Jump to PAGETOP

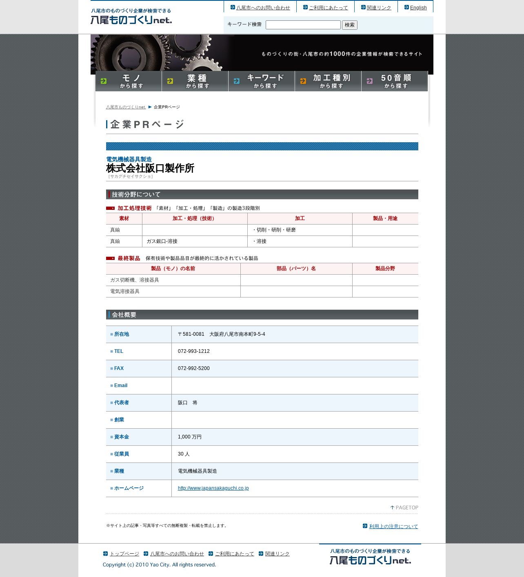407,508
